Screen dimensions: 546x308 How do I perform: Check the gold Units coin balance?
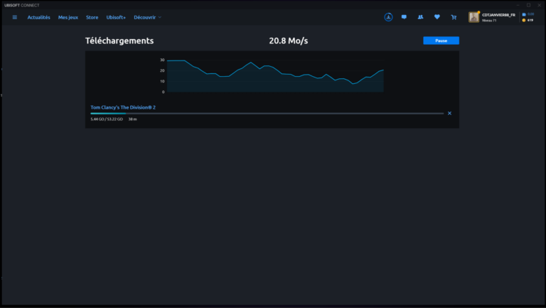pyautogui.click(x=524, y=21)
